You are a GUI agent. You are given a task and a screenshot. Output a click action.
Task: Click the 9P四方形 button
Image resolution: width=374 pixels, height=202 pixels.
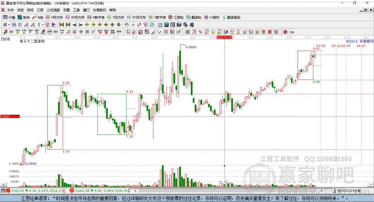point(75,18)
